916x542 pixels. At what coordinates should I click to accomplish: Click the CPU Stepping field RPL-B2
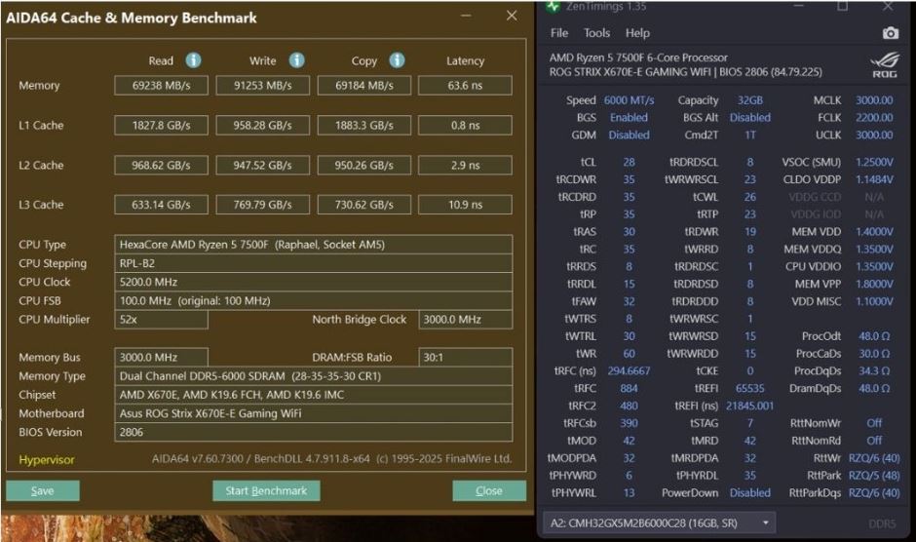click(x=314, y=263)
